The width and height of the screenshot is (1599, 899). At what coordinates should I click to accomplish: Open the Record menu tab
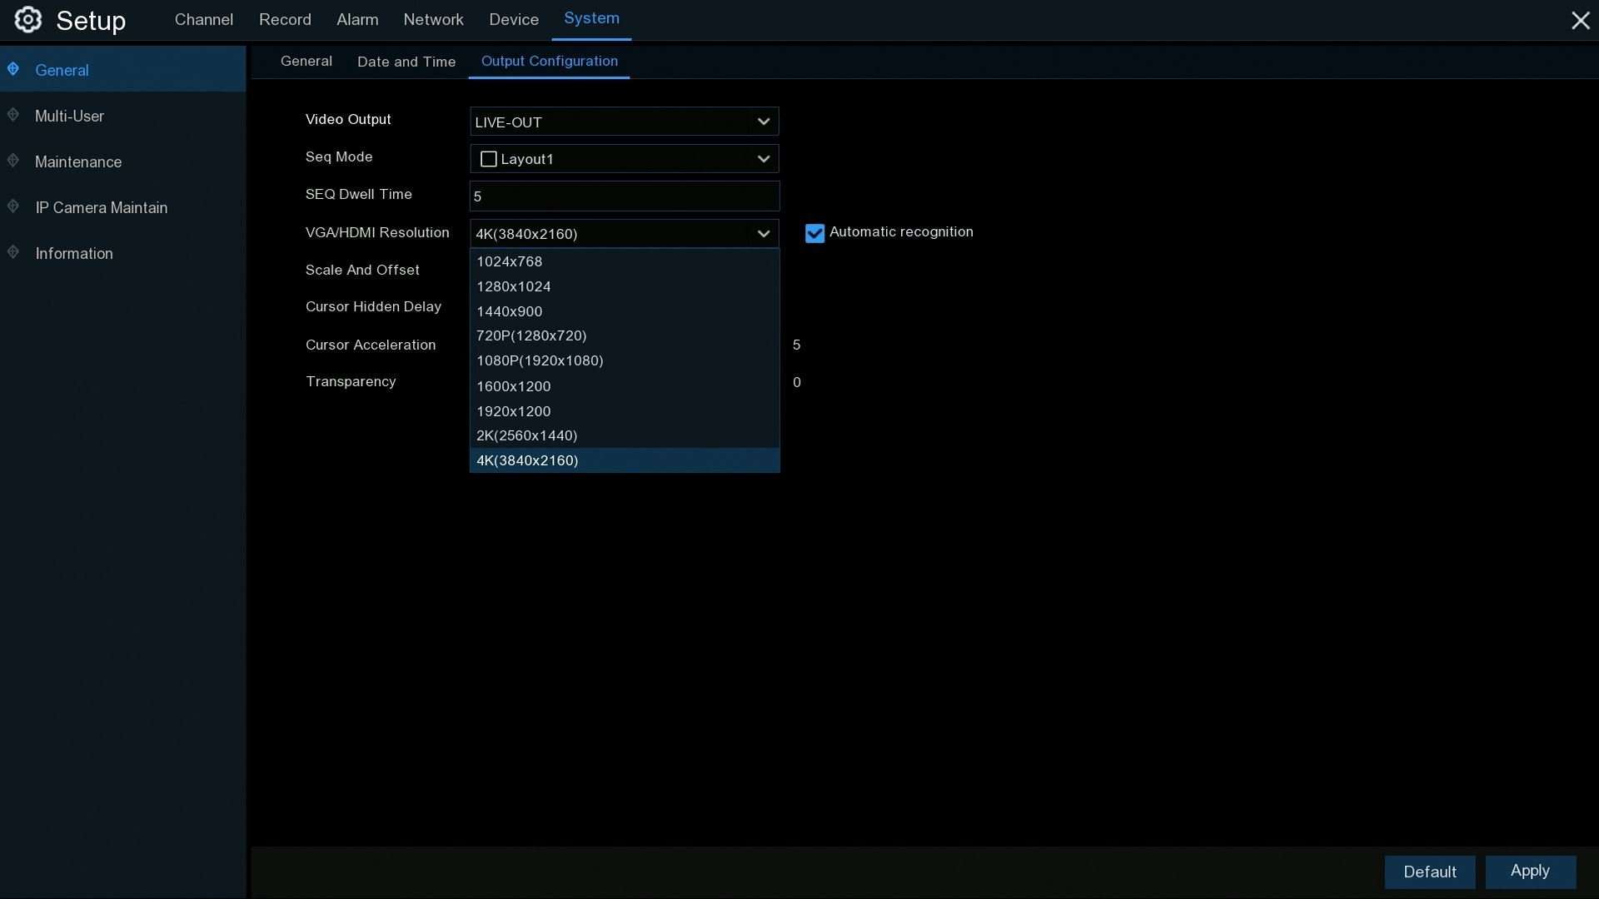(x=285, y=19)
